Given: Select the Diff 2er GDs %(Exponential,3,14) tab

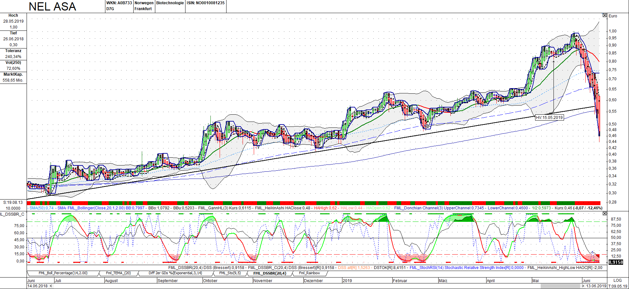Looking at the screenshot, I should [175, 273].
